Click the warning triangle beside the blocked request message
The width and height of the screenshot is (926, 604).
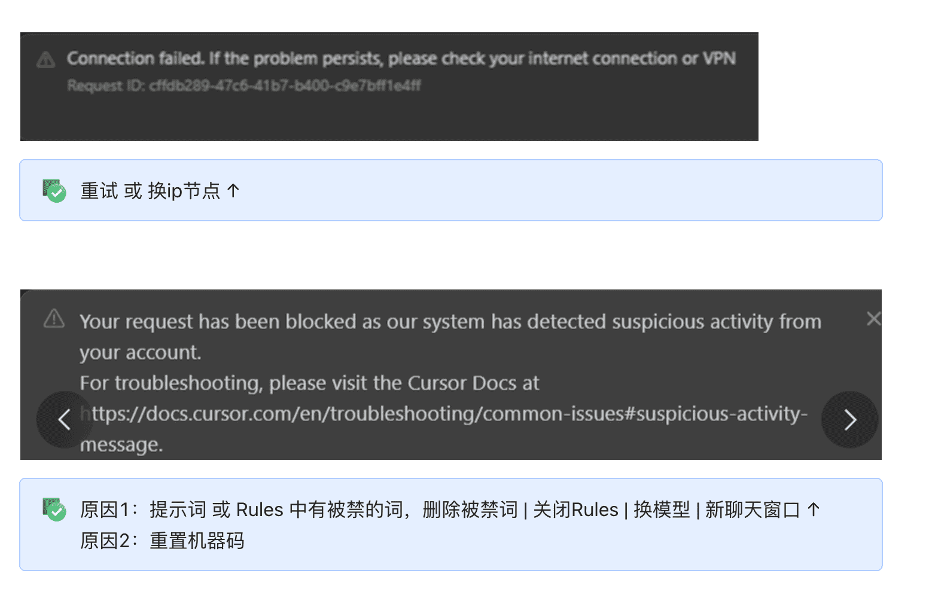[54, 319]
